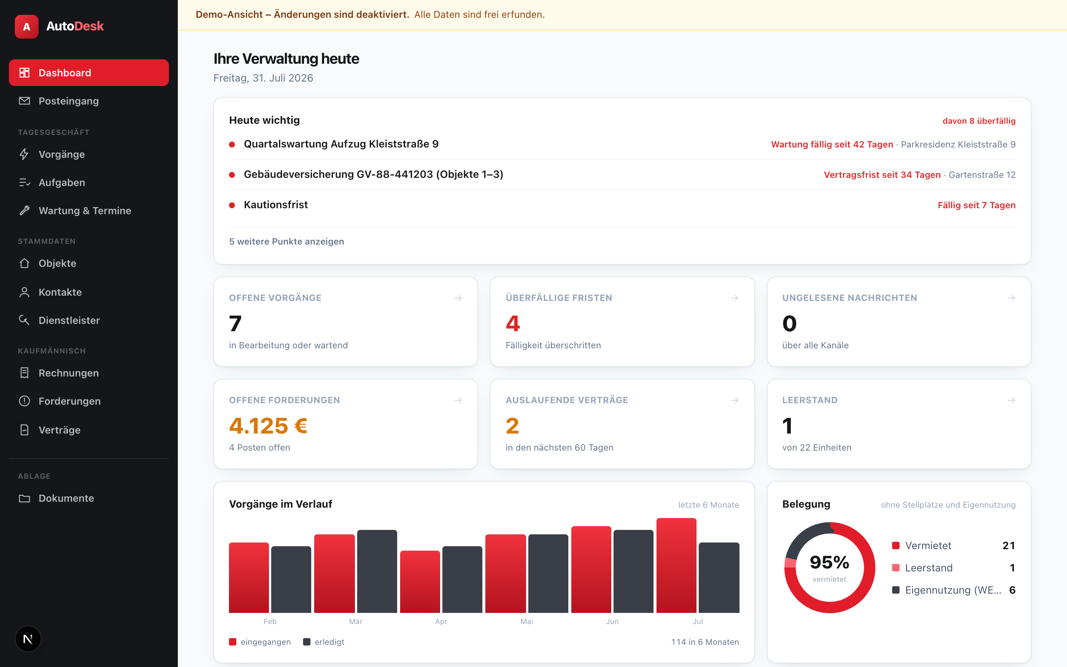Open arrow on Überfällige Fristen card
This screenshot has width=1067, height=667.
pyautogui.click(x=735, y=298)
